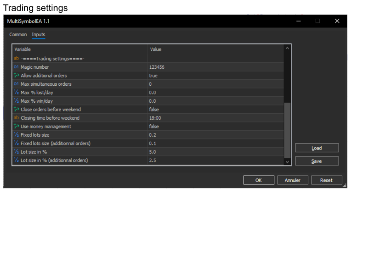Switch to the Common tab
This screenshot has width=367, height=275.
pyautogui.click(x=18, y=35)
